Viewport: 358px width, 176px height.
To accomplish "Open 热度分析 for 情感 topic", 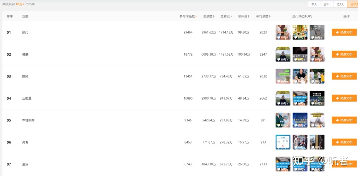I will click(344, 54).
